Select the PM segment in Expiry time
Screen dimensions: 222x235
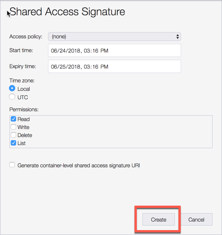click(x=104, y=67)
